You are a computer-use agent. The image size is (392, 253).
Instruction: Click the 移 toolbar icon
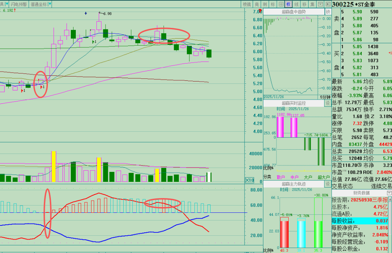click(304, 4)
